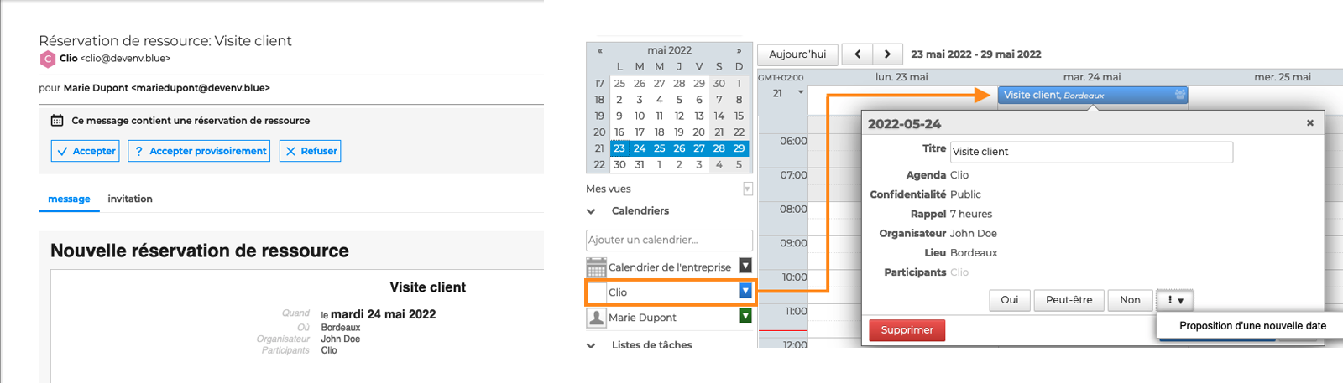Click next month arrow in mini calendar

(x=739, y=50)
